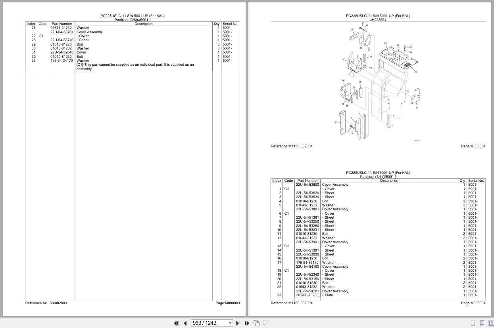Image resolution: width=494 pixels, height=328 pixels.
Task: Select part number 207-00-76230
Action: pyautogui.click(x=307, y=295)
